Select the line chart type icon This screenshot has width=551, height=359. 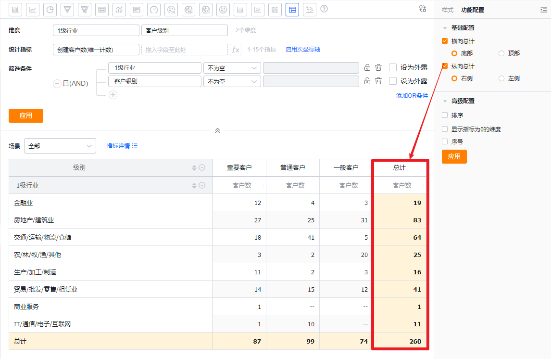click(x=33, y=9)
